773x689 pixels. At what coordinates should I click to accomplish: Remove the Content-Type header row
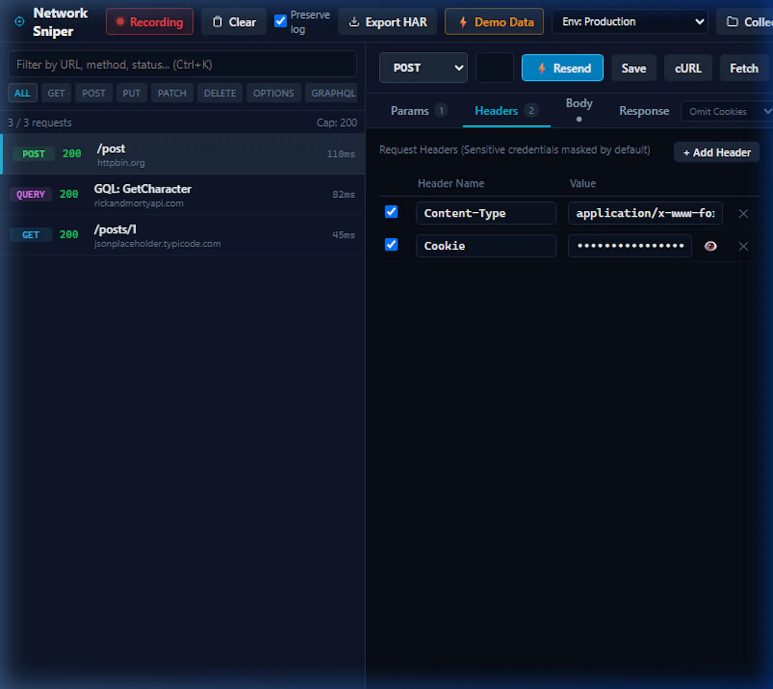(744, 213)
